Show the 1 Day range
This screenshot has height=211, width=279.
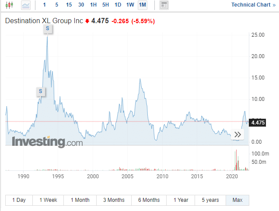point(19,200)
